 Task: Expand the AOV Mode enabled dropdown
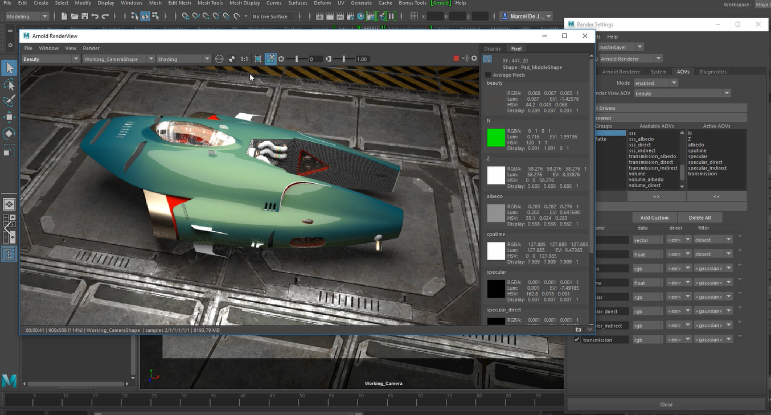pos(656,83)
